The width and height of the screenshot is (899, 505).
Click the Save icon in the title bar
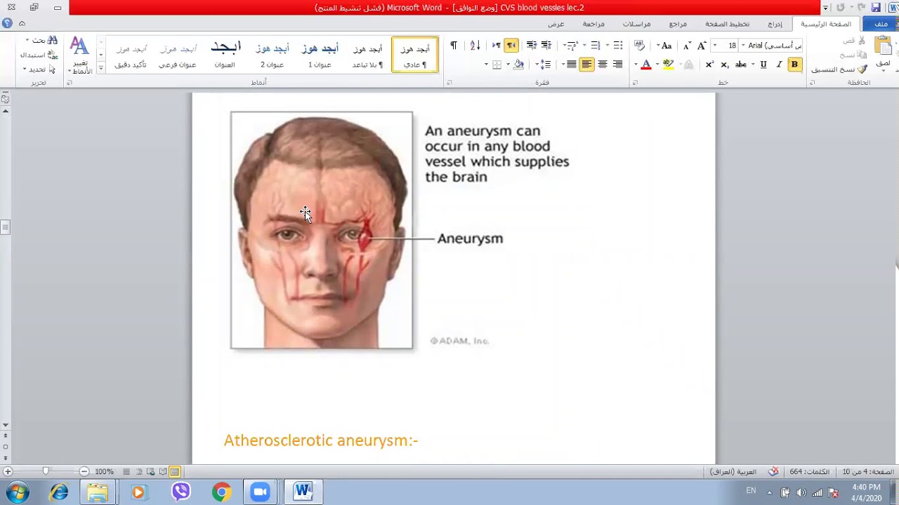point(876,8)
